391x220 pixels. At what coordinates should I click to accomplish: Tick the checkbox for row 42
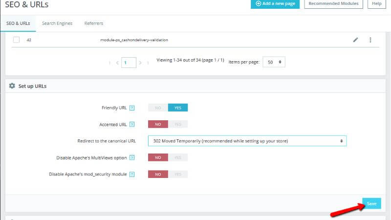pyautogui.click(x=16, y=40)
